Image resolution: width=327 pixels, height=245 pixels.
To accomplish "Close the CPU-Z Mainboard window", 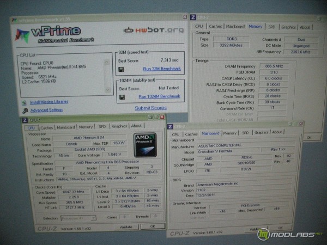I will coord(300,124).
